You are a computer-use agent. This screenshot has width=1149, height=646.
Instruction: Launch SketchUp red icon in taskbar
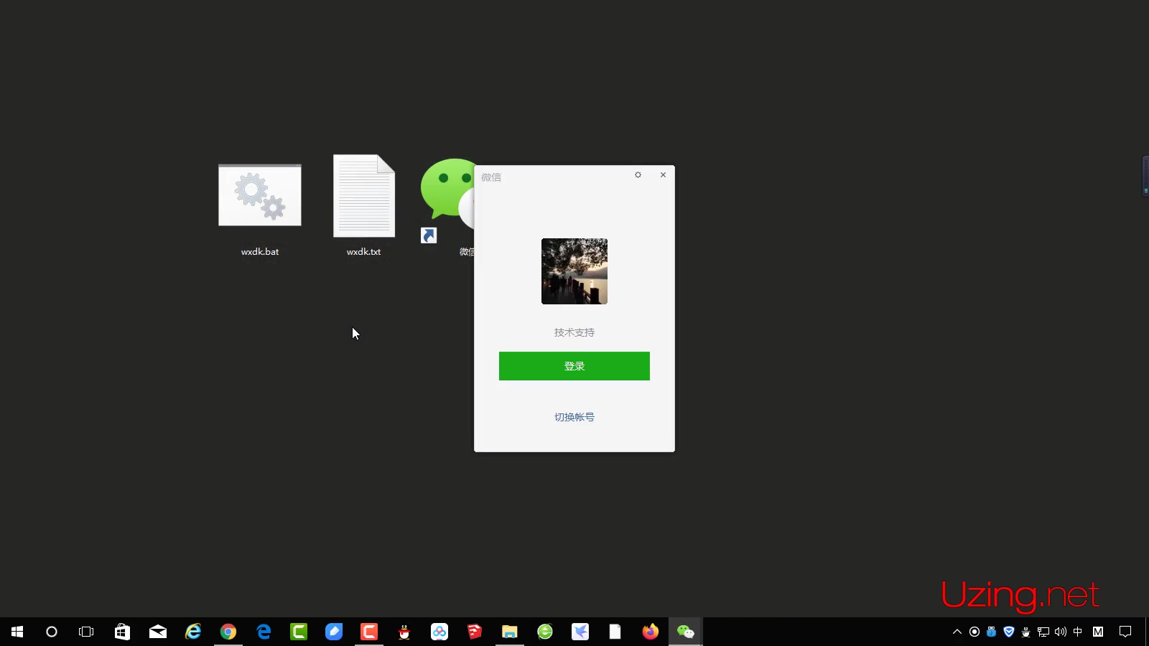pyautogui.click(x=475, y=632)
